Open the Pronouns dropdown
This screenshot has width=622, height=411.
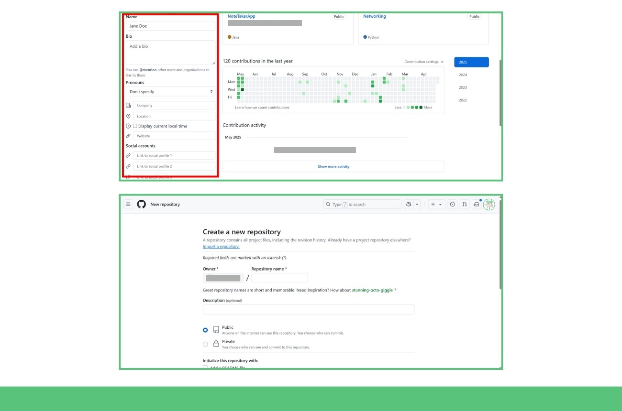(x=170, y=91)
